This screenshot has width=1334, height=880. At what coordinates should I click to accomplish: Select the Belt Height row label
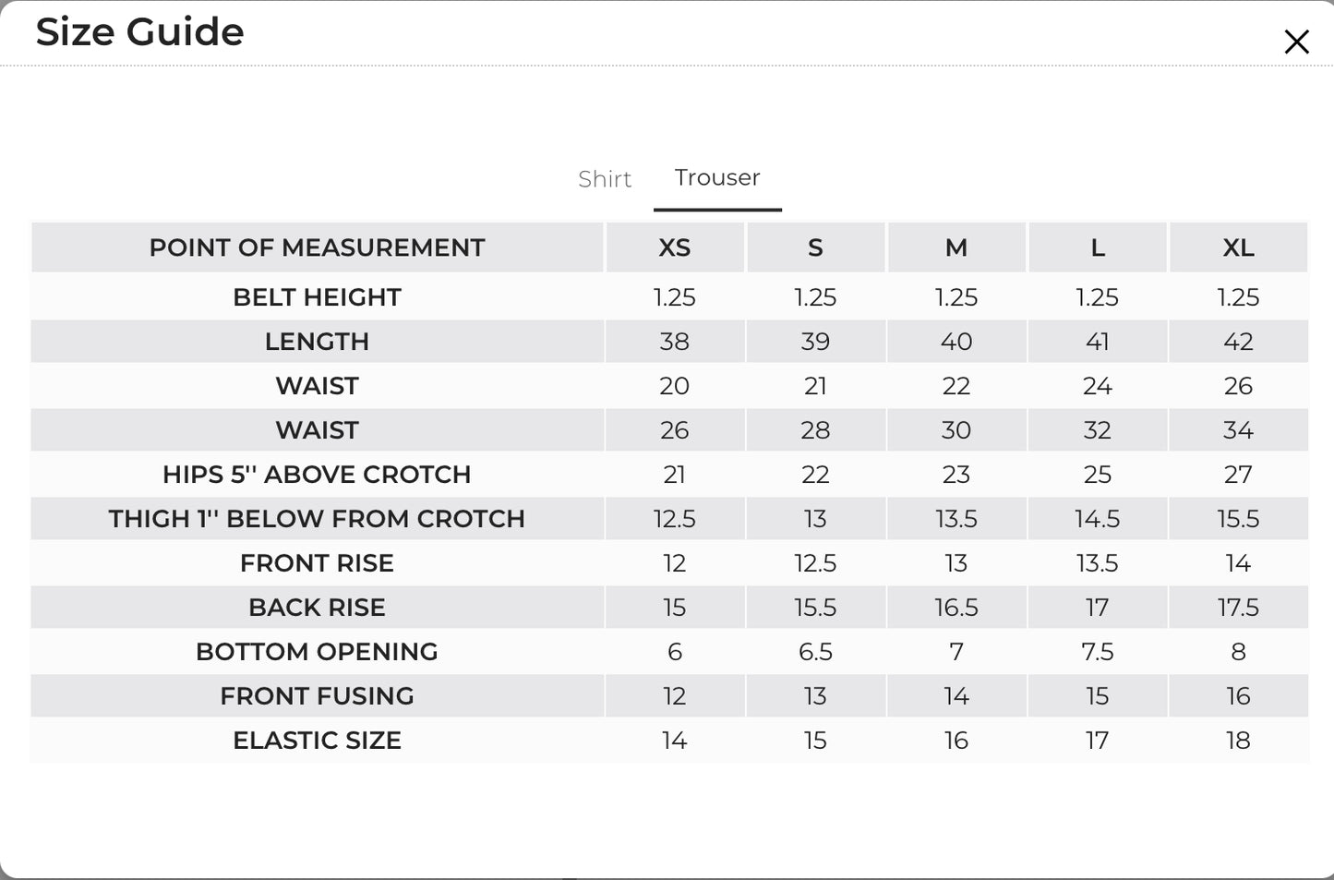pyautogui.click(x=317, y=297)
